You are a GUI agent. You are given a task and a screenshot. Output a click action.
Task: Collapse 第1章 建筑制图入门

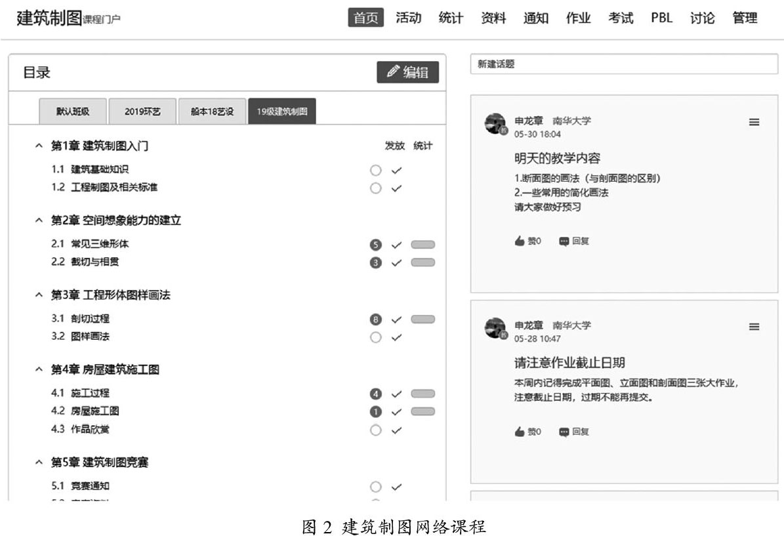click(39, 146)
